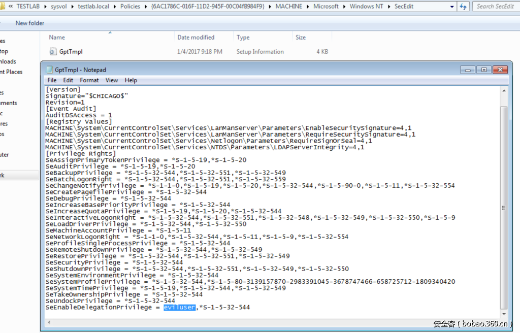Click TESTLAB in the address bar
Image resolution: width=520 pixels, height=333 pixels.
(x=28, y=6)
